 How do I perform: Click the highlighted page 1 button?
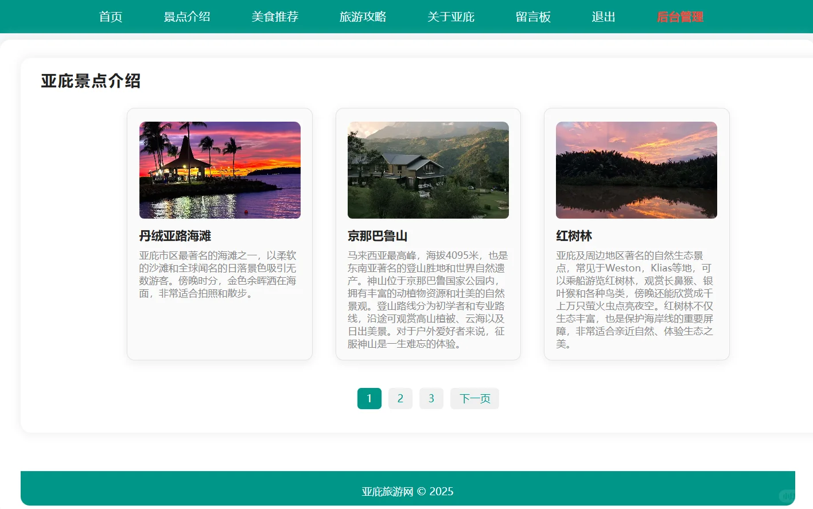369,398
